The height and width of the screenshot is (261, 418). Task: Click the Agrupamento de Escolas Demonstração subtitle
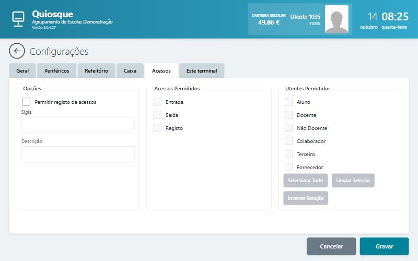coord(72,22)
